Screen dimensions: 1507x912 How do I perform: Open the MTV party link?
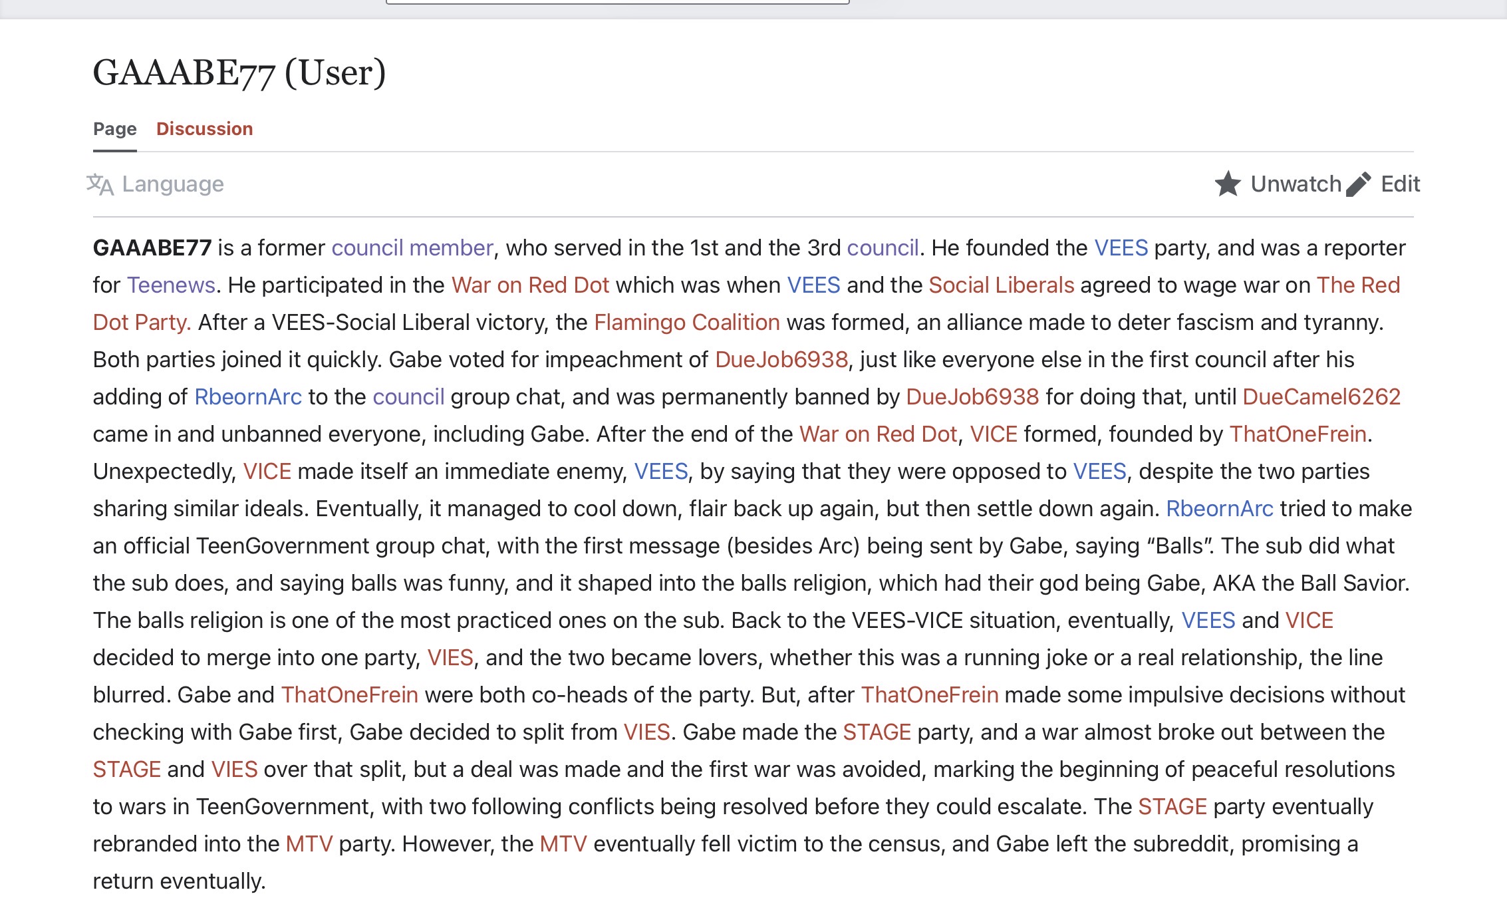(309, 844)
